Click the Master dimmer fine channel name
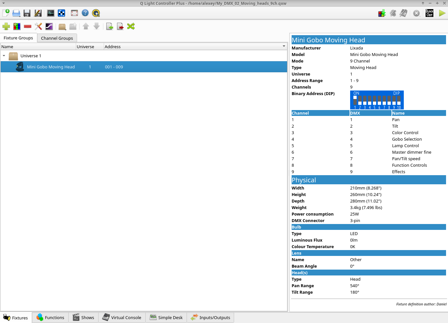Screen dimensions: 448x323 click(412, 152)
